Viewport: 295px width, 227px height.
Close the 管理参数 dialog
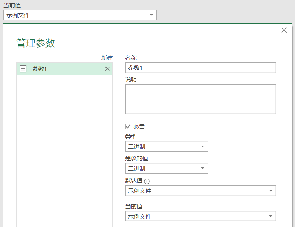click(x=284, y=30)
